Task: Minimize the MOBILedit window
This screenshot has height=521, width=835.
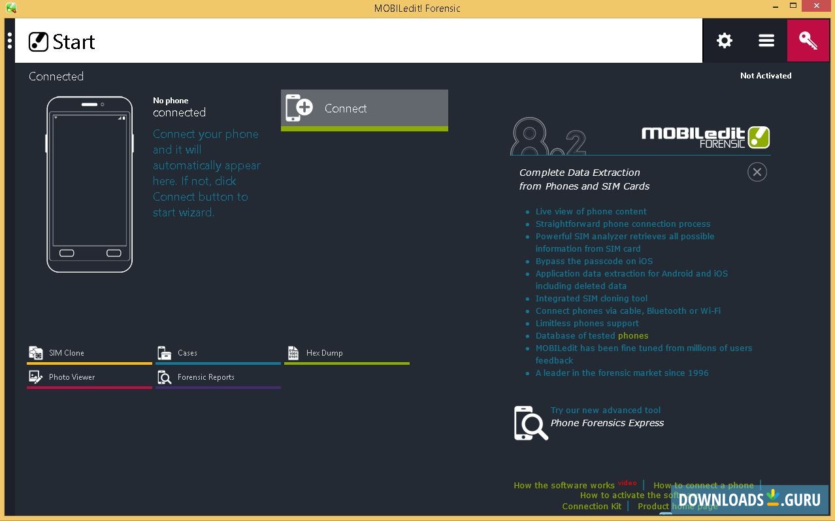Action: [x=775, y=6]
